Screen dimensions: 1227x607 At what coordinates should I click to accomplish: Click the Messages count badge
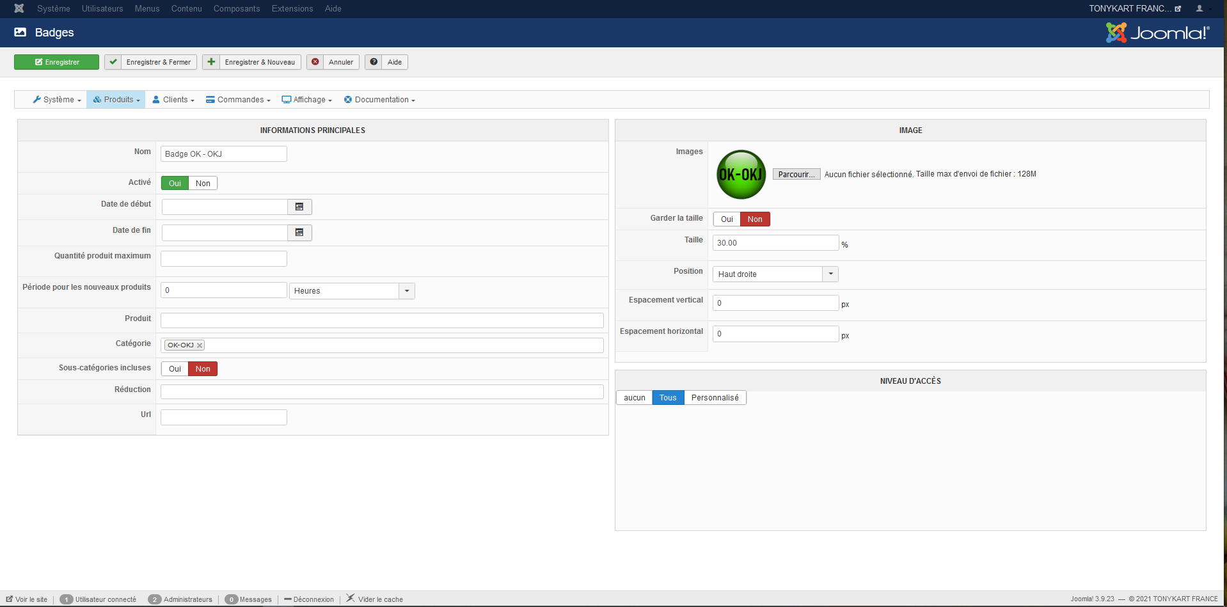(232, 599)
